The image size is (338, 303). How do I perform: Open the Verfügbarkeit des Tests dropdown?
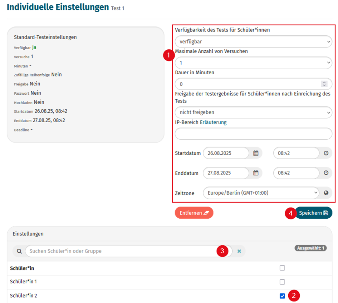click(x=253, y=41)
